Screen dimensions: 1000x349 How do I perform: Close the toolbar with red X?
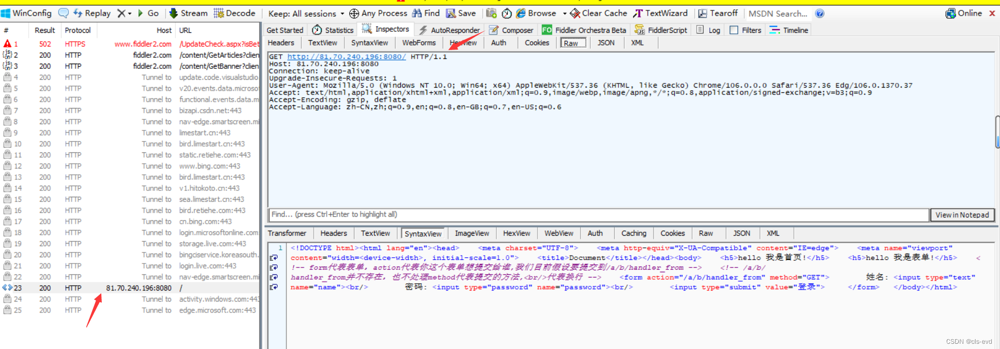pyautogui.click(x=992, y=13)
